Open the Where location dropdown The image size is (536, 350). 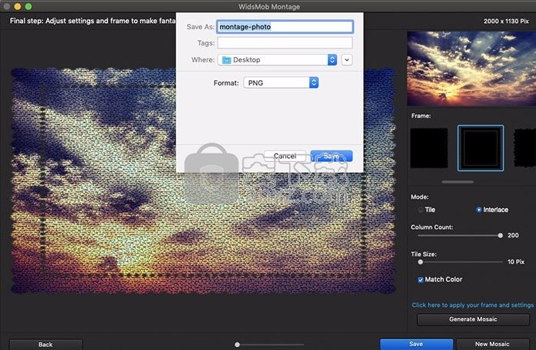(x=332, y=59)
